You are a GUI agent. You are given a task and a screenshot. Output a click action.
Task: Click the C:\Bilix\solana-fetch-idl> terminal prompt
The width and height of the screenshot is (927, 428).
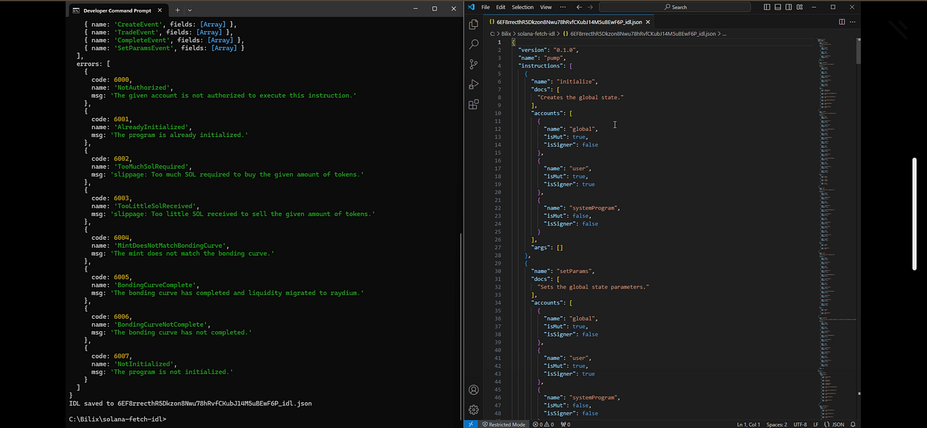(x=117, y=419)
